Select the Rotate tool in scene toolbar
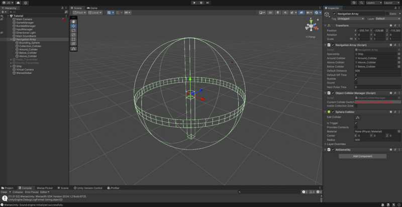This screenshot has height=207, width=402. [x=74, y=30]
